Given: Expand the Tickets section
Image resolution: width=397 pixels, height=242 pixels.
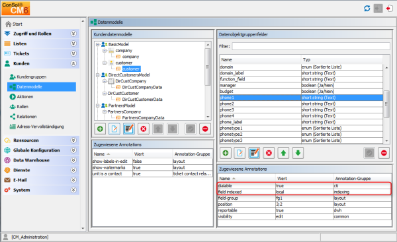Looking at the screenshot, I should 73,53.
